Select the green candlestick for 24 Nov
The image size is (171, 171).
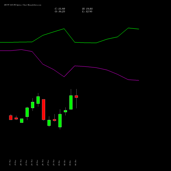pos(32,105)
